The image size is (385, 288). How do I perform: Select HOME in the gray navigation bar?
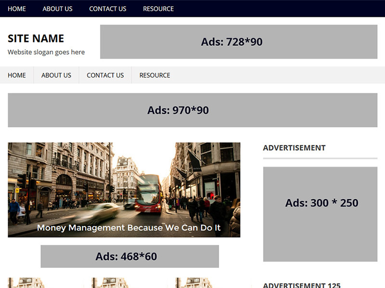pyautogui.click(x=17, y=75)
